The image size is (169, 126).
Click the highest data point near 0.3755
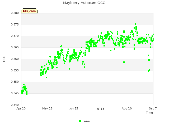[x=135, y=24]
